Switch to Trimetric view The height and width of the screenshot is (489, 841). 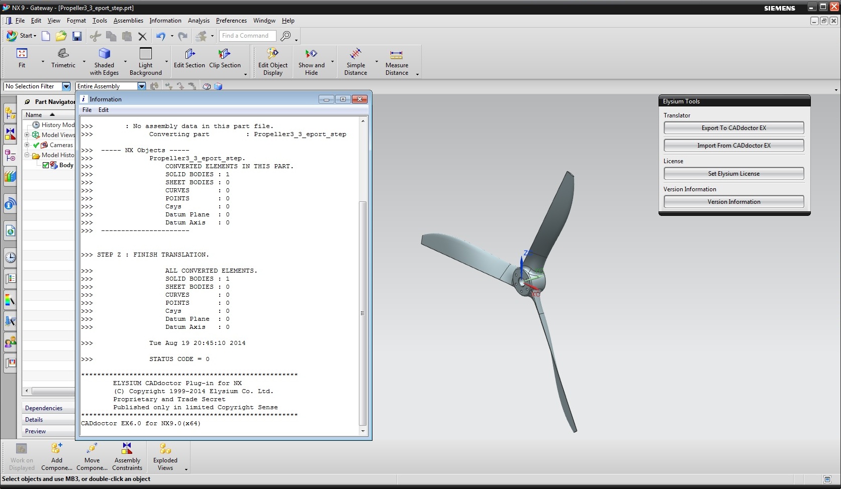click(x=63, y=58)
